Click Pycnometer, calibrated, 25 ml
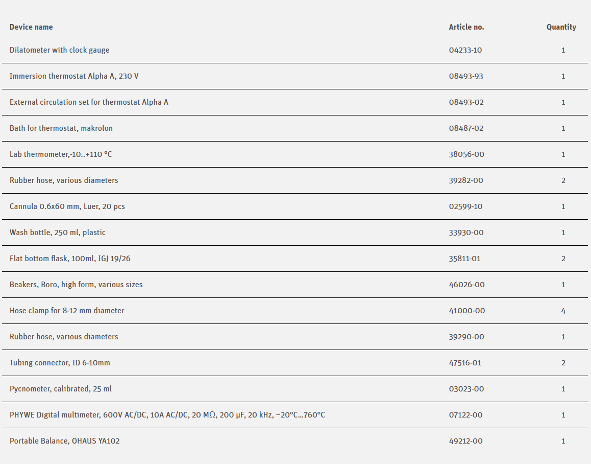 coord(61,389)
